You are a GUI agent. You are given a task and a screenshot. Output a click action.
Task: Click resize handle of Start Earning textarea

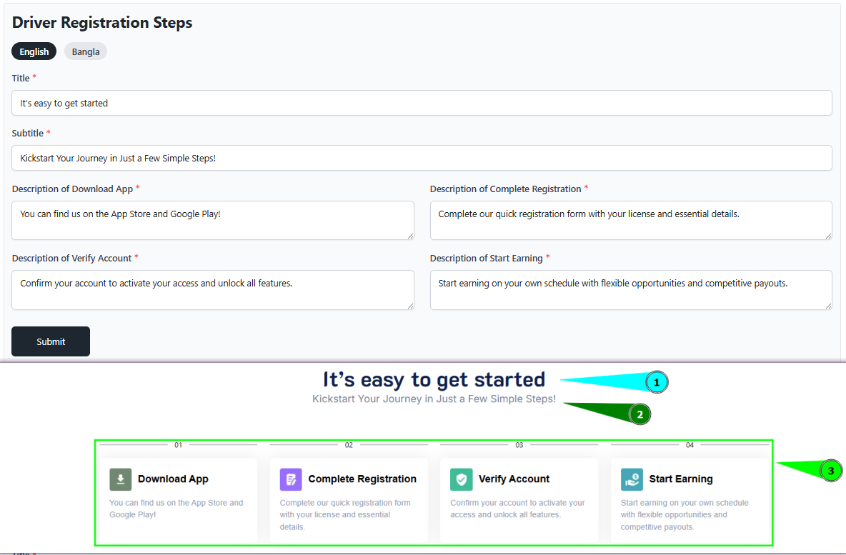coord(829,306)
